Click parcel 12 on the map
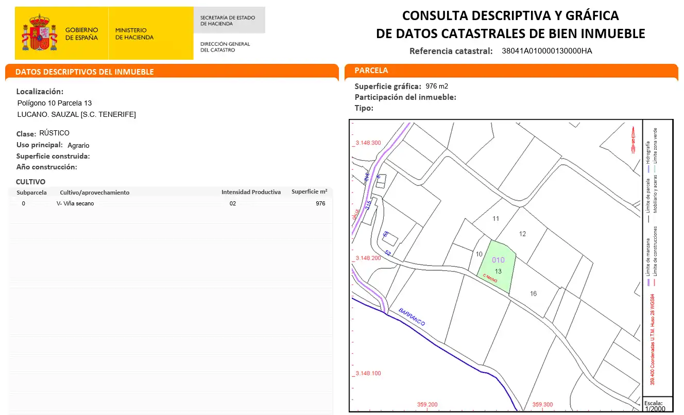The width and height of the screenshot is (684, 415). [523, 234]
